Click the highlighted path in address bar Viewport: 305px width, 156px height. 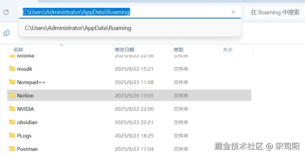(x=76, y=12)
